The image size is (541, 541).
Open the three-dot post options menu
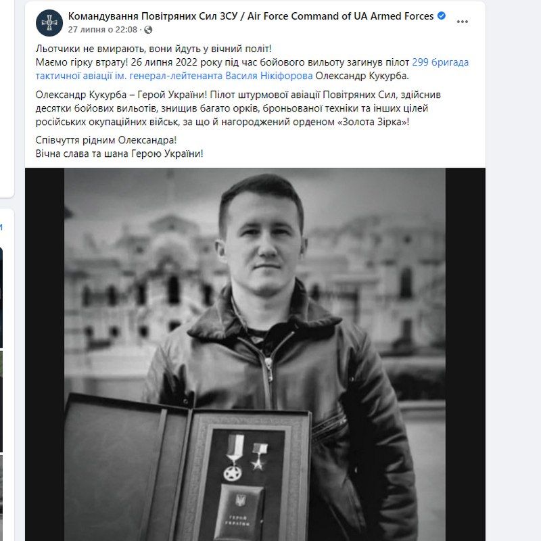(462, 22)
